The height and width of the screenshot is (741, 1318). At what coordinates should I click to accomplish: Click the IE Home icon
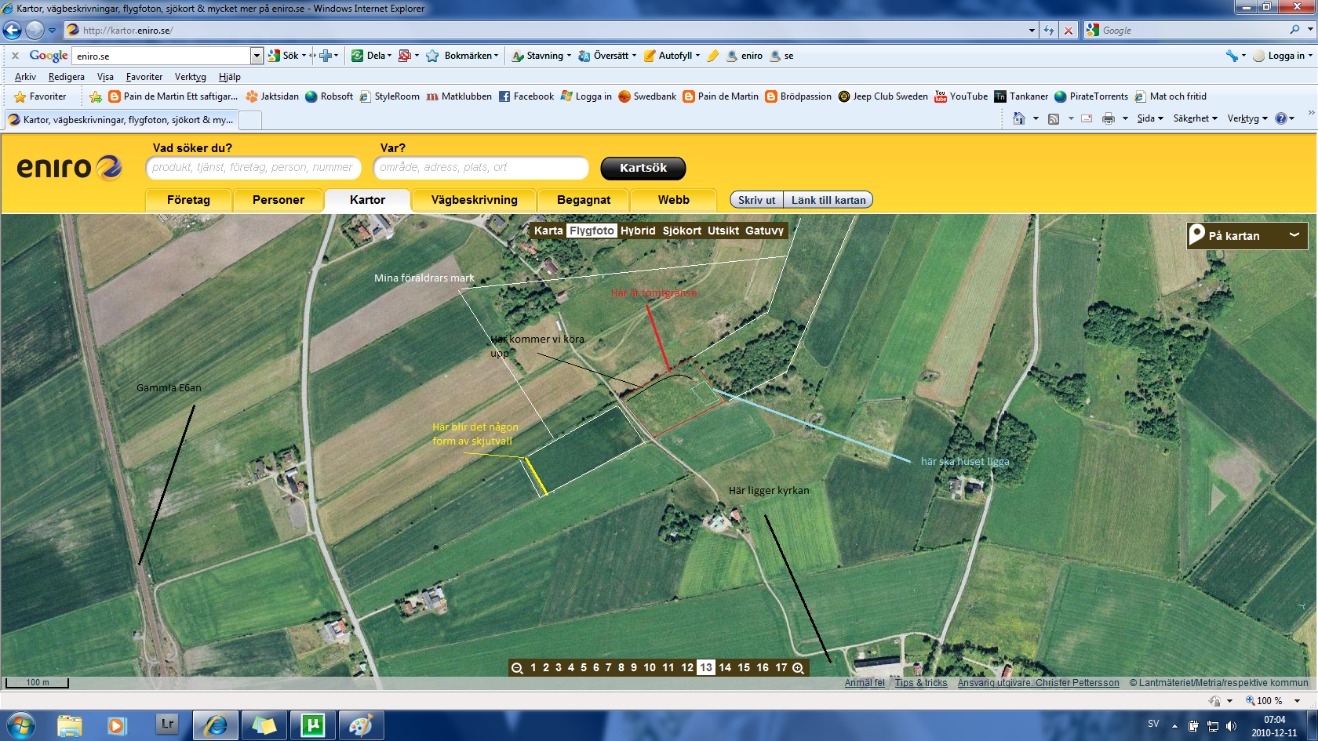(x=1018, y=118)
